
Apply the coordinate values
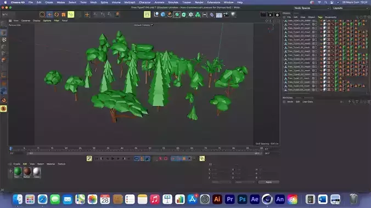tap(268, 182)
